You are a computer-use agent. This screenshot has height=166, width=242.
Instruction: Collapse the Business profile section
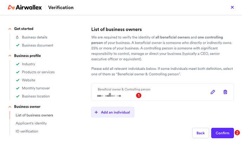pos(10,56)
